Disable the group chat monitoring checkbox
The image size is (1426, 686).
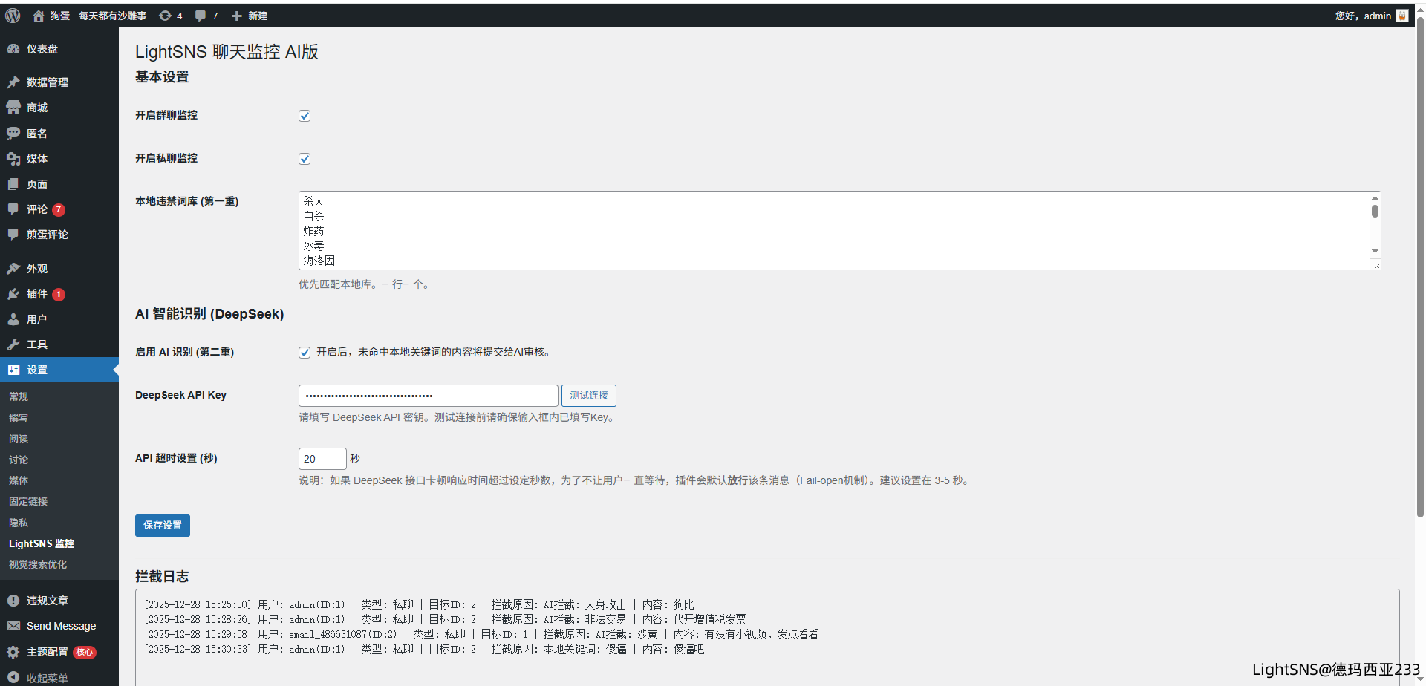[x=305, y=116]
